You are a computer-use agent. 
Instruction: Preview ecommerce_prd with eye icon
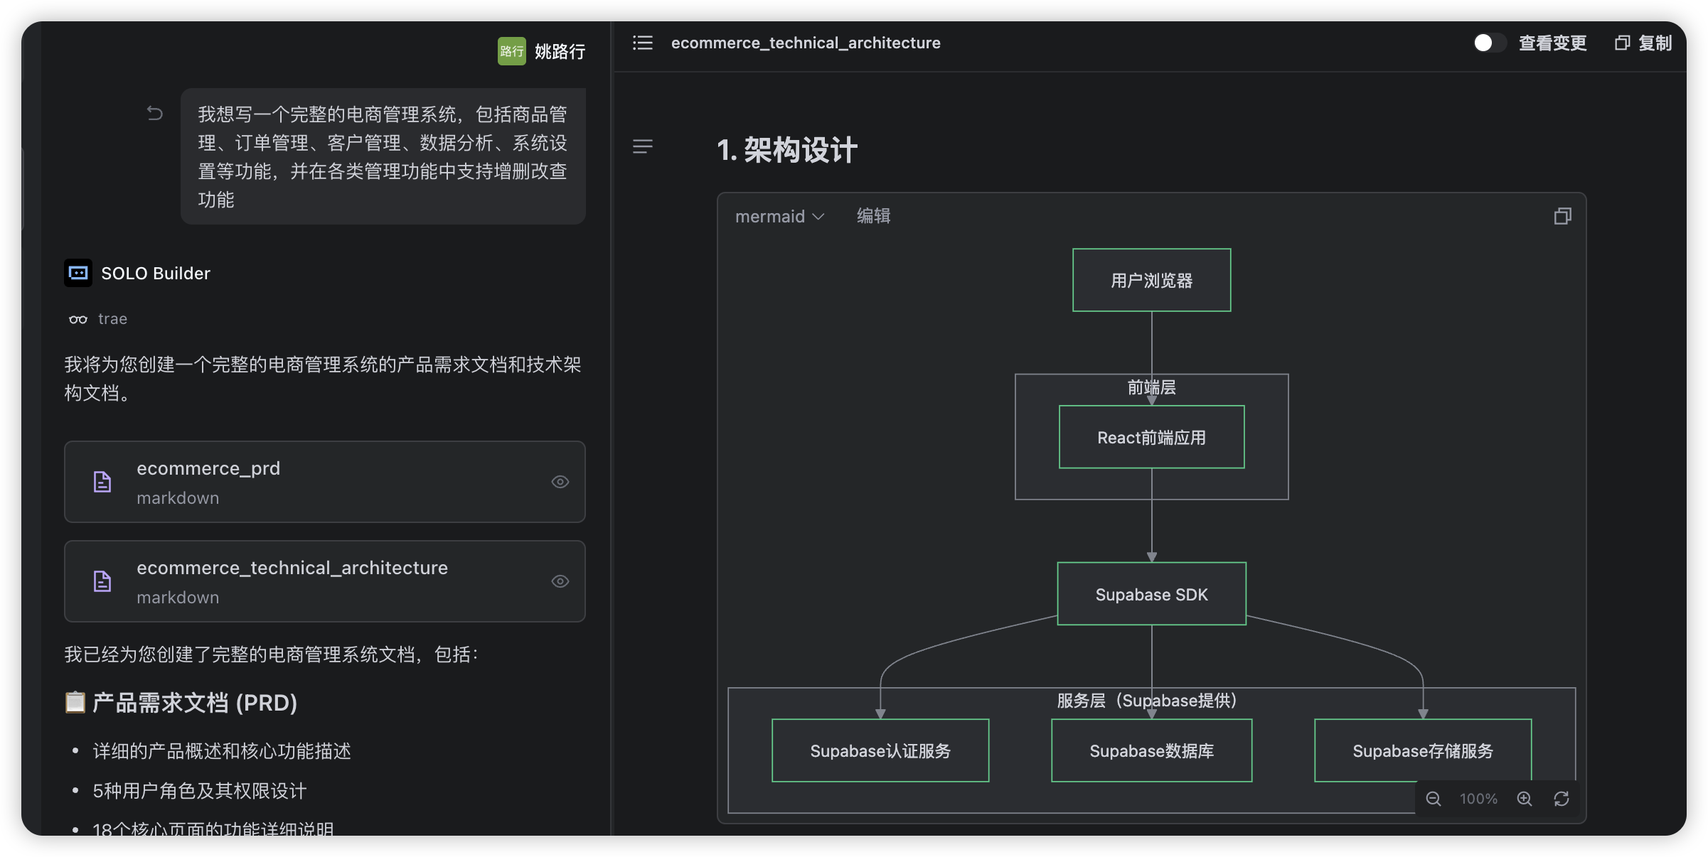pyautogui.click(x=560, y=482)
